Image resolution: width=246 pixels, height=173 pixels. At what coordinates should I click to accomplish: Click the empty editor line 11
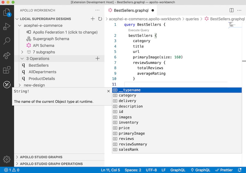tap(176, 84)
